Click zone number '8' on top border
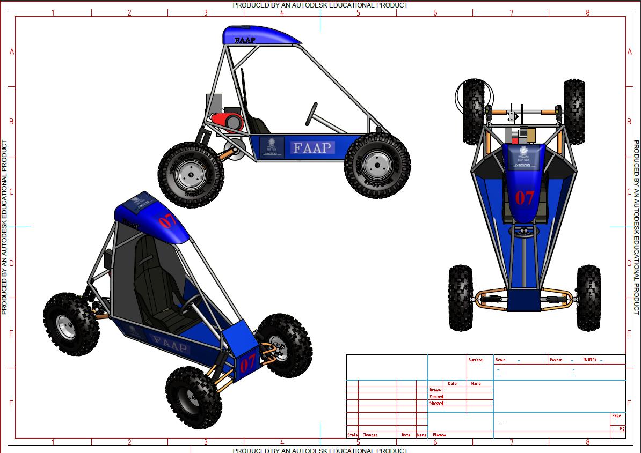 [x=587, y=13]
